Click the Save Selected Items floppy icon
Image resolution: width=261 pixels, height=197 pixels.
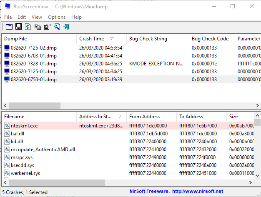coord(18,27)
